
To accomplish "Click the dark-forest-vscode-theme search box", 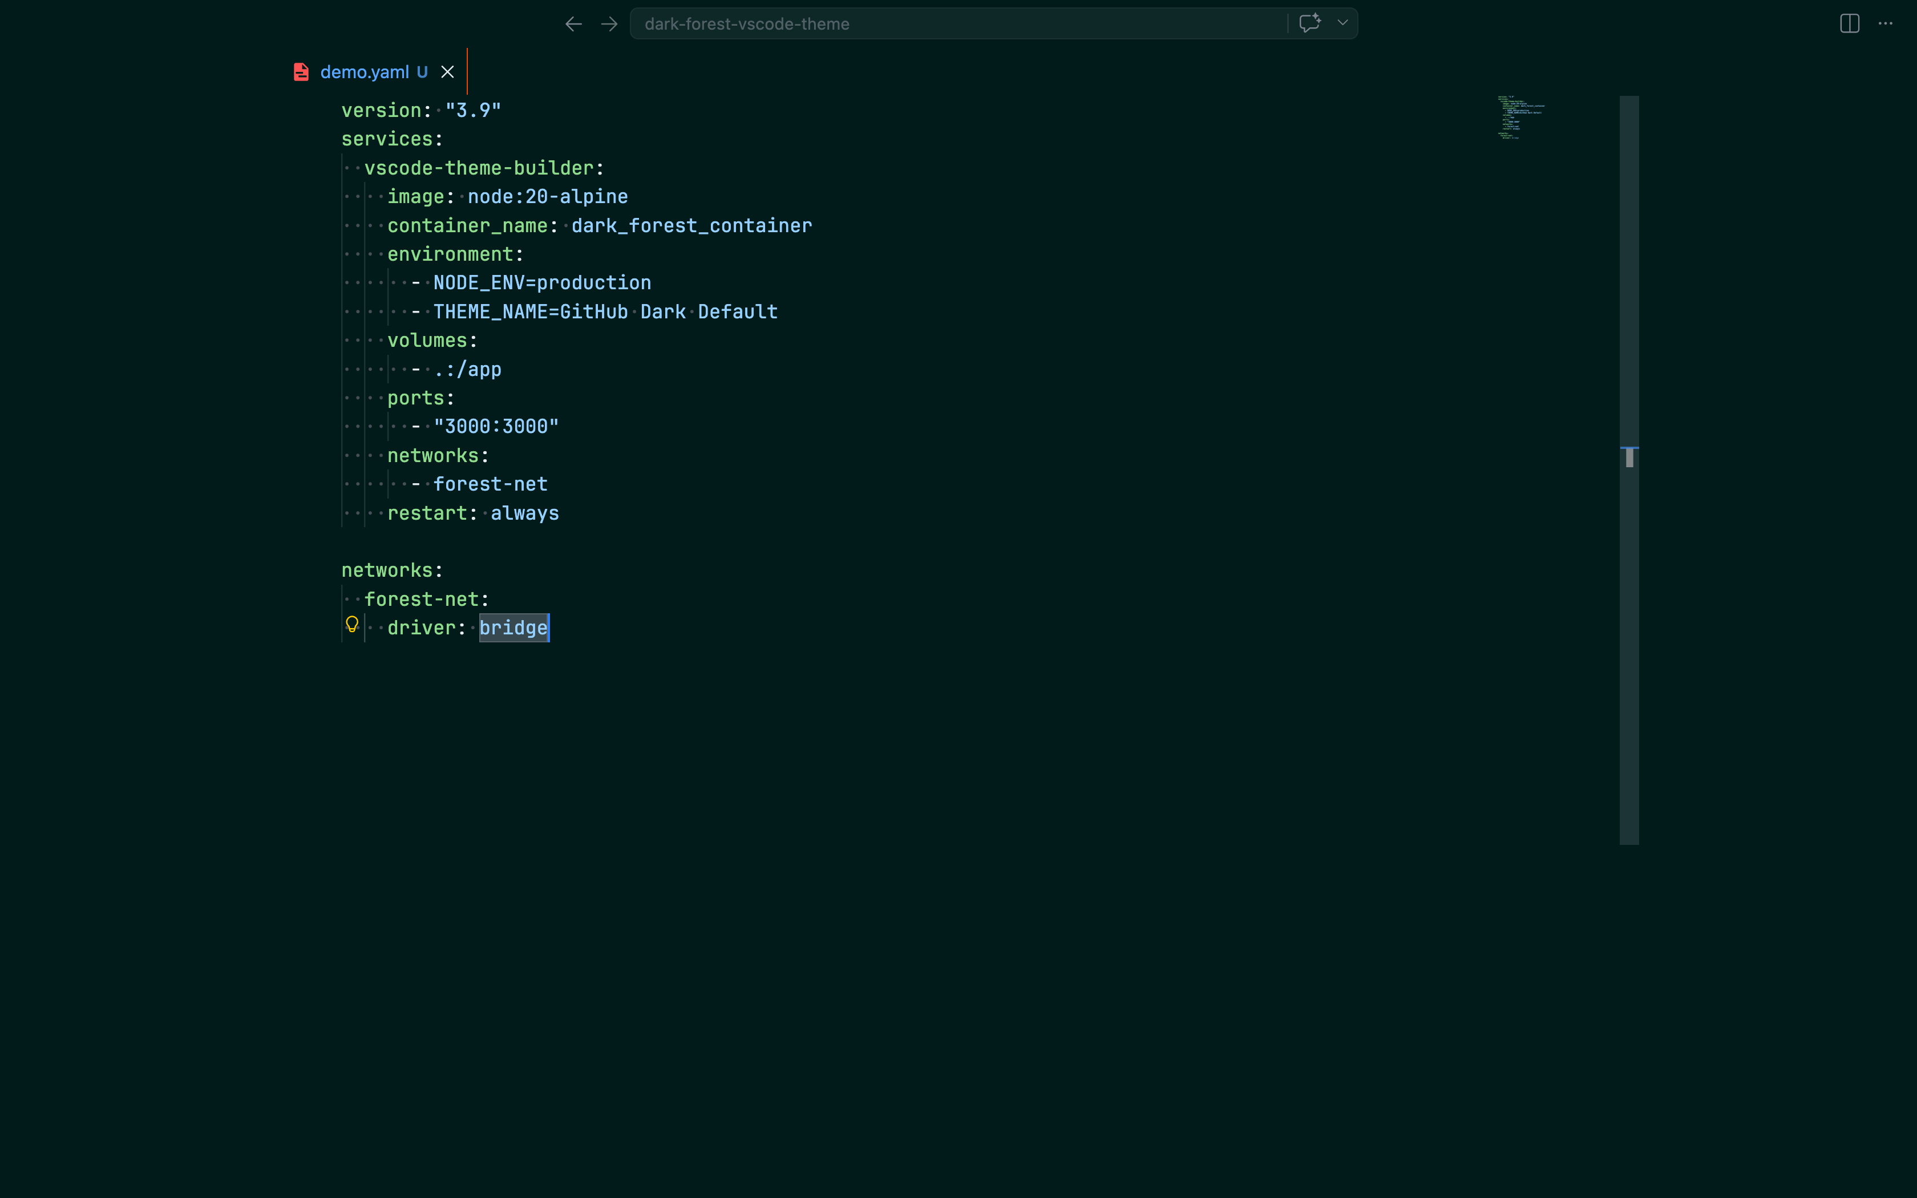I will pyautogui.click(x=958, y=24).
